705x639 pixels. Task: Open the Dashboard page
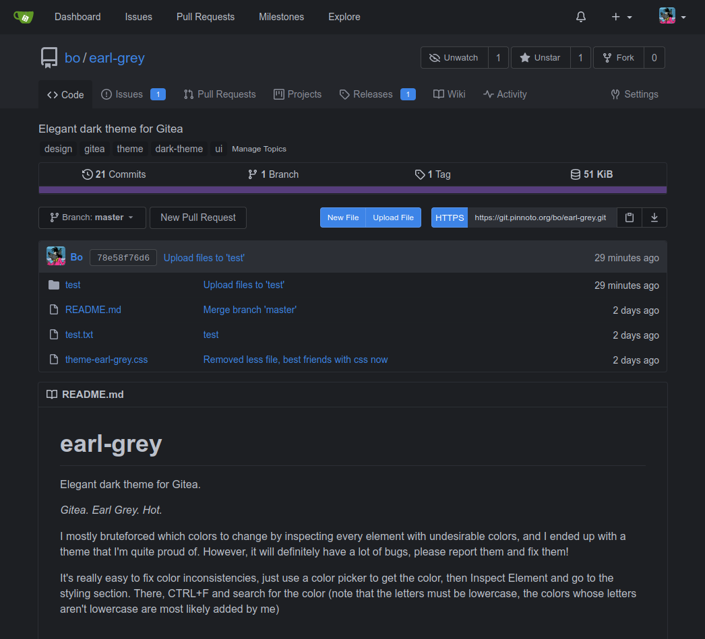tap(78, 17)
